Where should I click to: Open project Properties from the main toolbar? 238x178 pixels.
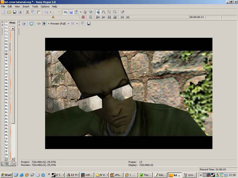(20, 12)
